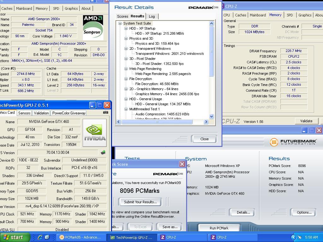Image resolution: width=323 pixels, height=242 pixels.
Task: Collapse System Test Suite node
Action: (x=120, y=23)
